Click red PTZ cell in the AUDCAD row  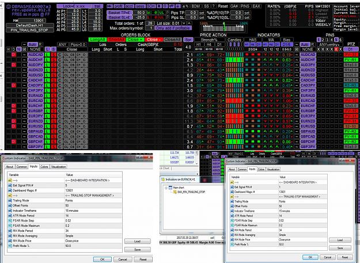click(351, 55)
